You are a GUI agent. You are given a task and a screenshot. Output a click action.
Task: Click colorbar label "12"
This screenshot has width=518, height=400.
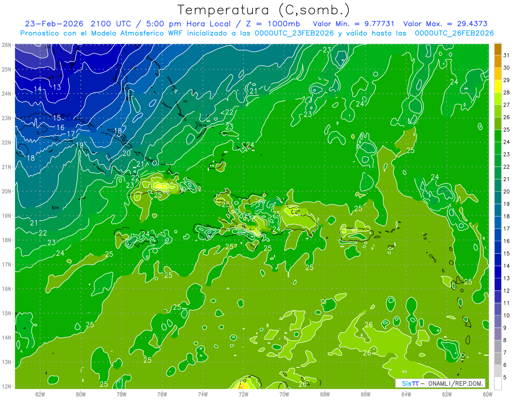pyautogui.click(x=506, y=291)
